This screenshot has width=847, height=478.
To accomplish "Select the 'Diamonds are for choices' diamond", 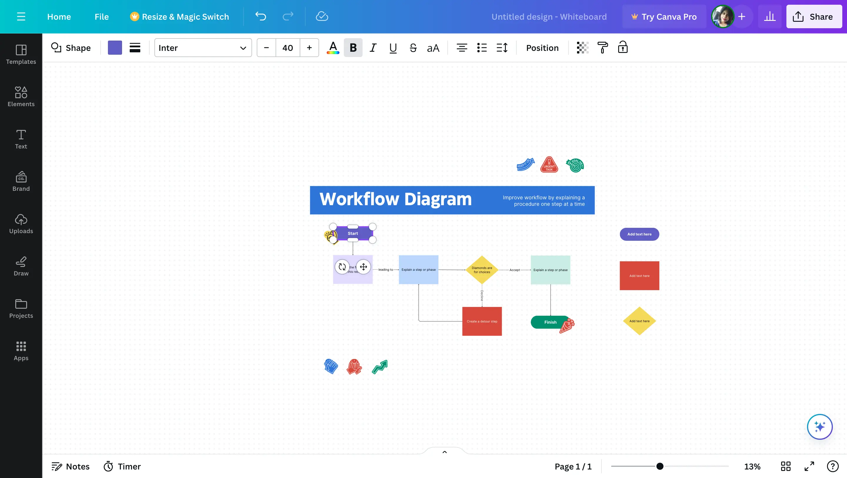I will tap(482, 270).
